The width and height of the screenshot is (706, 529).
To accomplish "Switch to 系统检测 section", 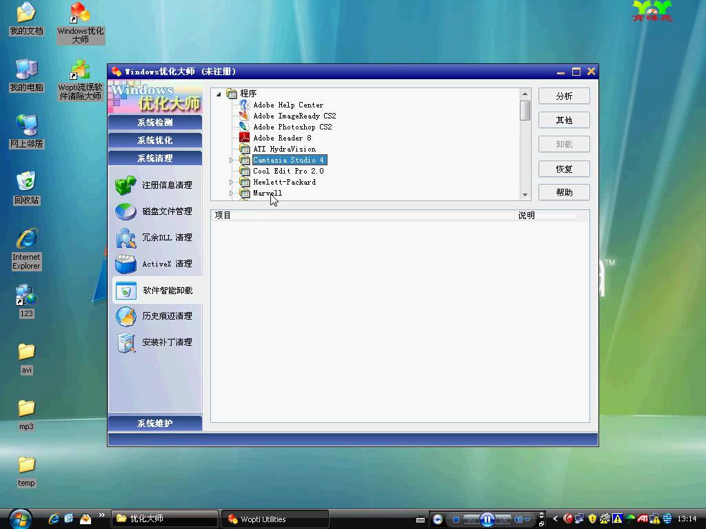I will coord(155,123).
